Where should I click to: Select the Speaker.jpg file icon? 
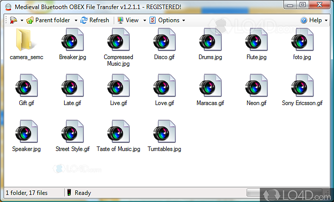27,131
